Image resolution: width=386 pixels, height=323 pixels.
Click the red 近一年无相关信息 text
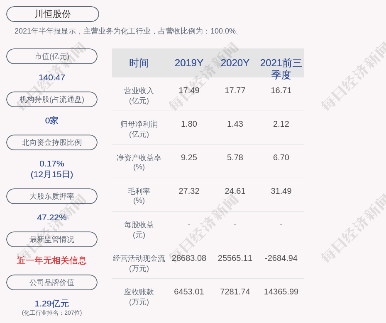point(52,260)
